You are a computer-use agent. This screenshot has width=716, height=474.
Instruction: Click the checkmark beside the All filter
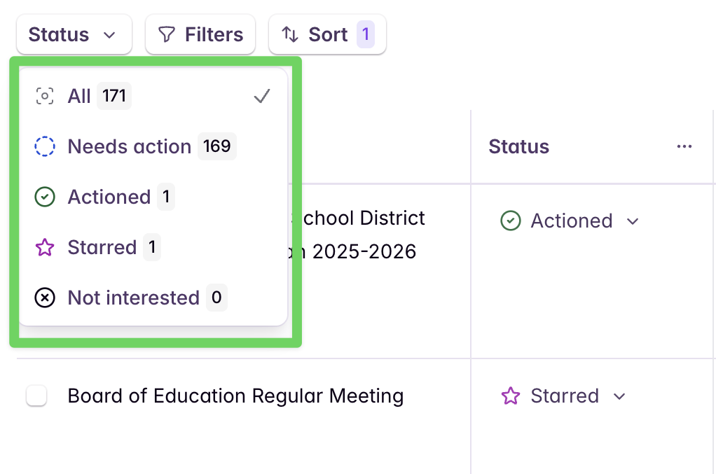262,96
